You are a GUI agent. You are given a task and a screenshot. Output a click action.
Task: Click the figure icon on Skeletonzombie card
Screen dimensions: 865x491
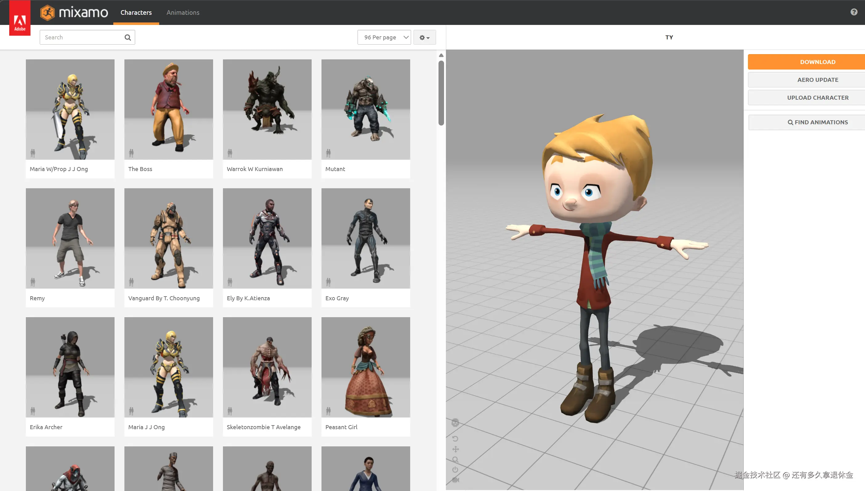click(230, 411)
